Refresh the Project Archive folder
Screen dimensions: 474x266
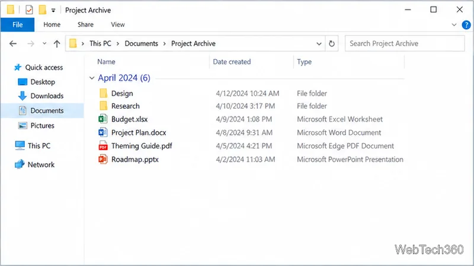pos(332,44)
